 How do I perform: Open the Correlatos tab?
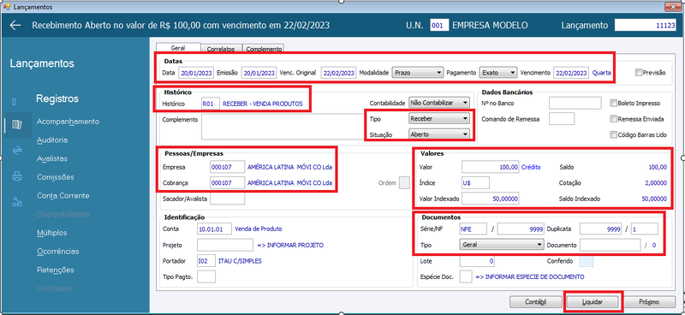221,49
